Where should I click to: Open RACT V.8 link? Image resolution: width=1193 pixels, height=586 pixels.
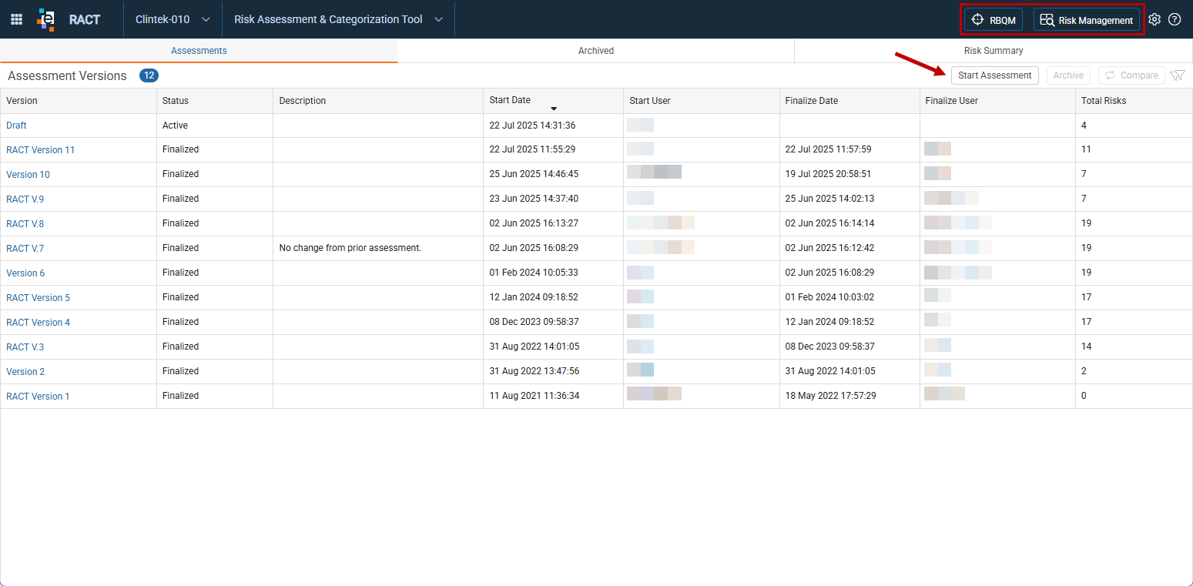point(25,224)
